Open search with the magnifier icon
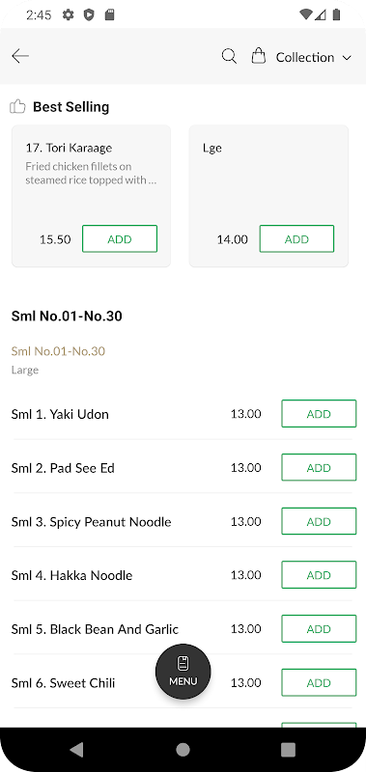This screenshot has width=366, height=772. 229,56
